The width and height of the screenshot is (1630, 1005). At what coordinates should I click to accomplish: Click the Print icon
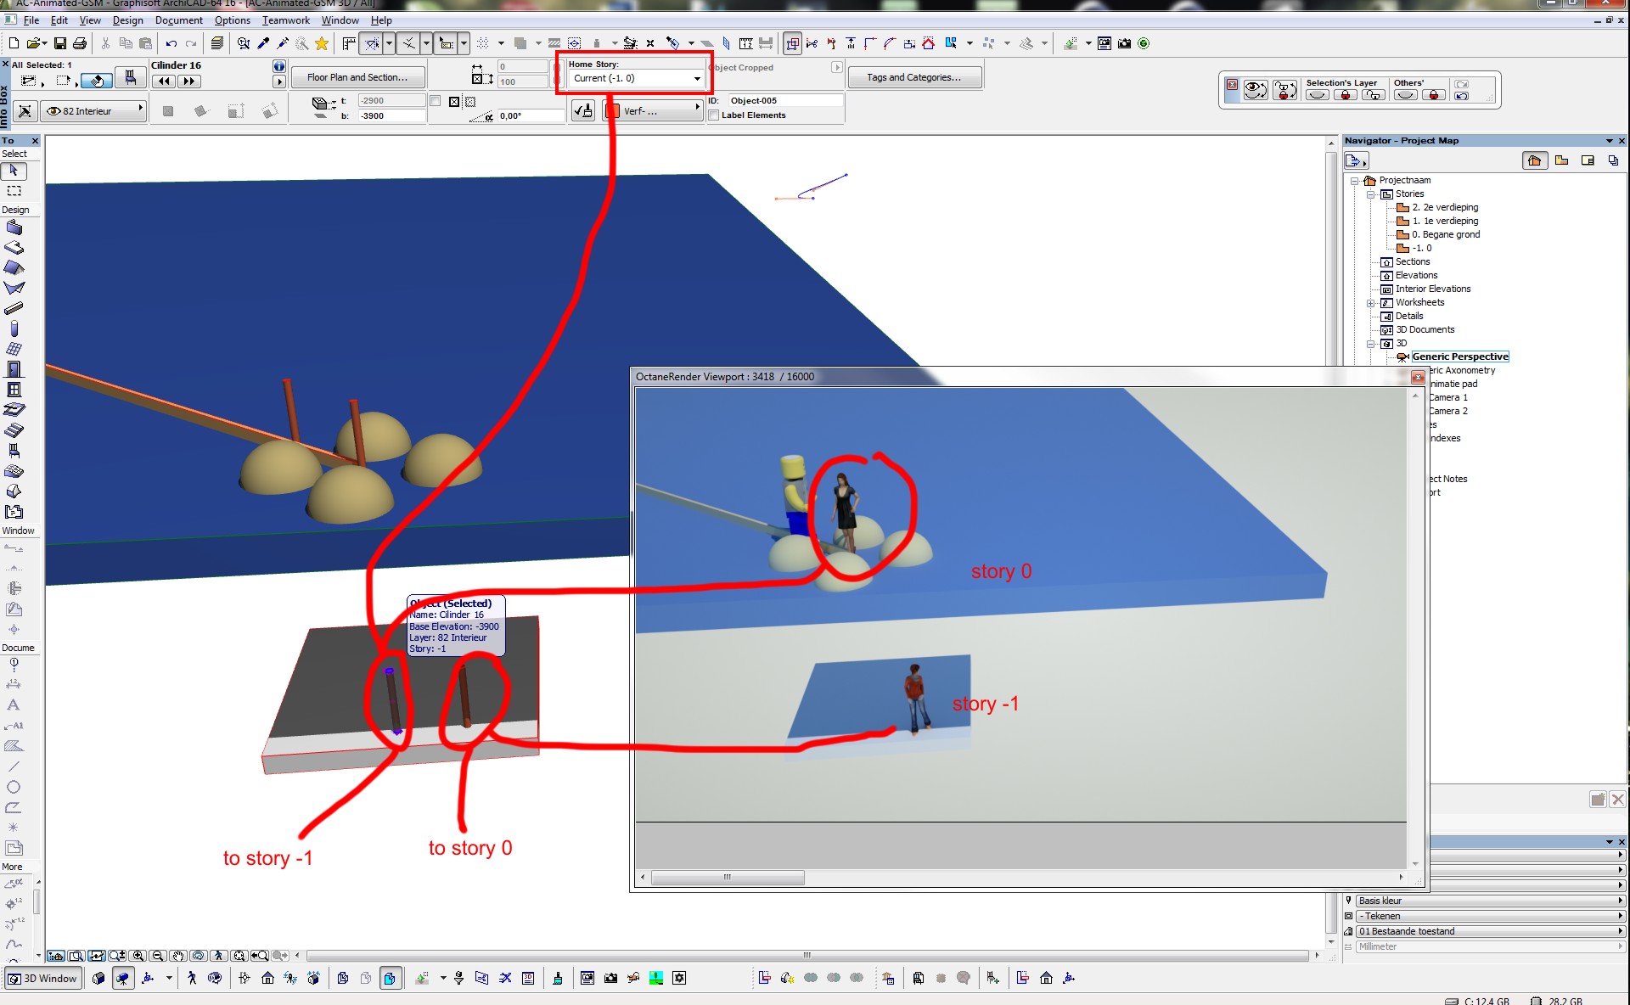pyautogui.click(x=80, y=43)
